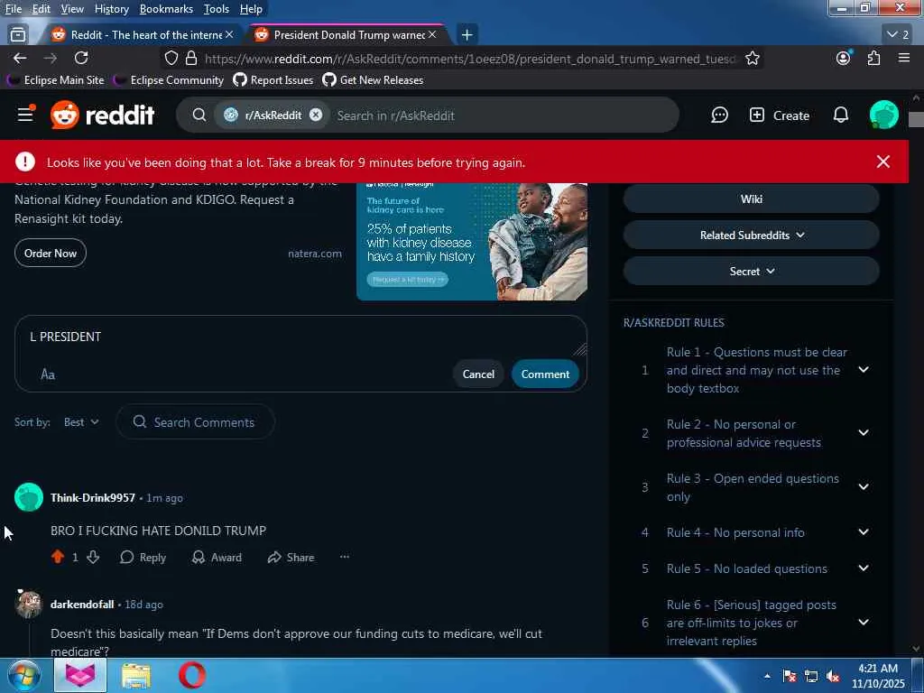
Task: List all tabs with the dropdown arrow
Action: (898, 35)
